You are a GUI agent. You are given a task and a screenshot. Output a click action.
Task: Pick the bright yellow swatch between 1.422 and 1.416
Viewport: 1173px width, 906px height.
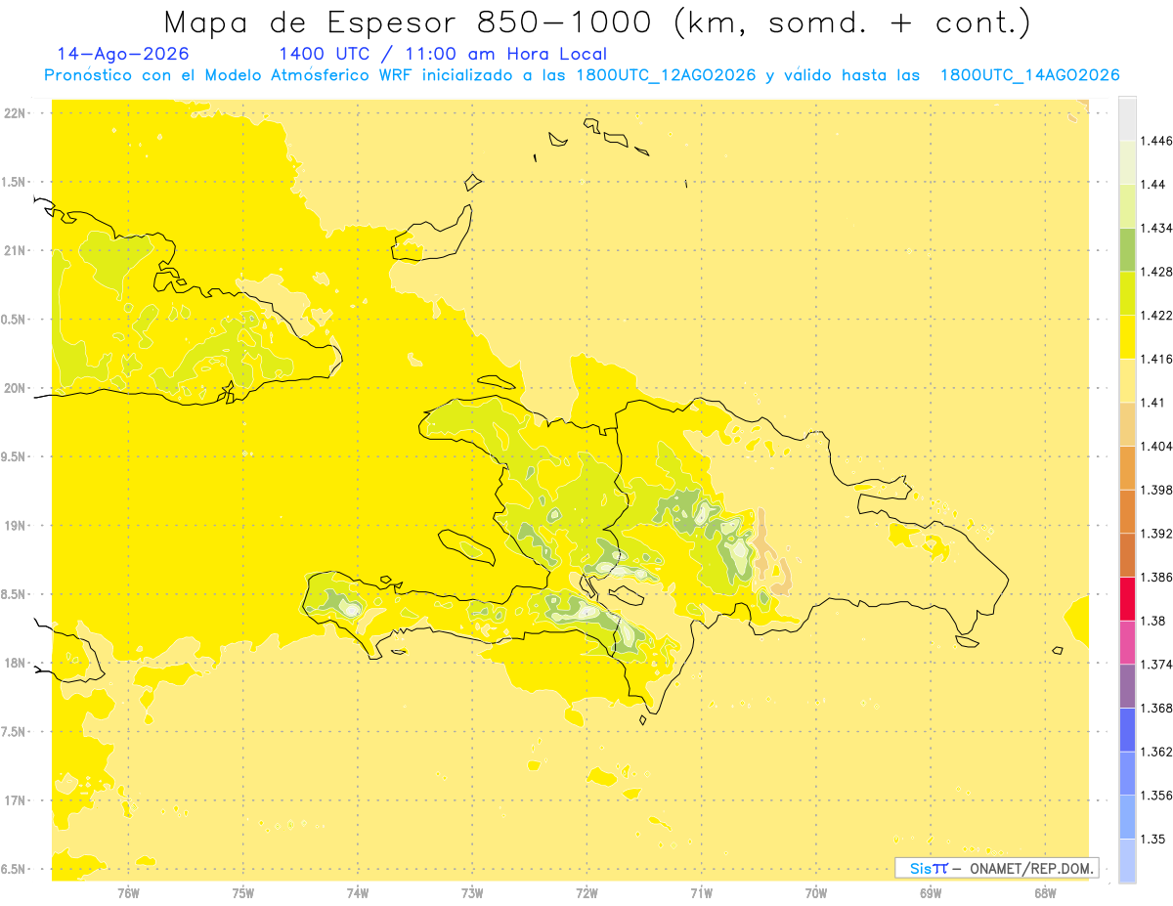(x=1127, y=337)
